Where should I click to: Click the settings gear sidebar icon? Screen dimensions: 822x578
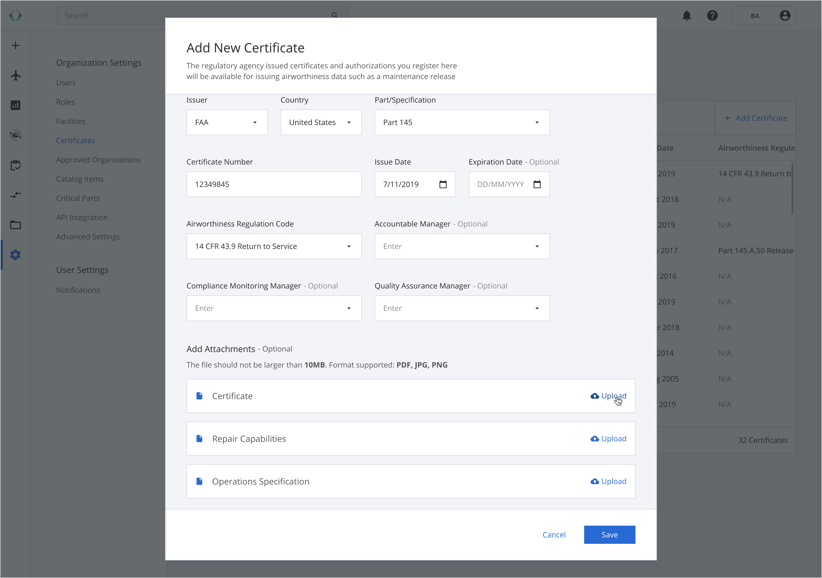tap(15, 255)
